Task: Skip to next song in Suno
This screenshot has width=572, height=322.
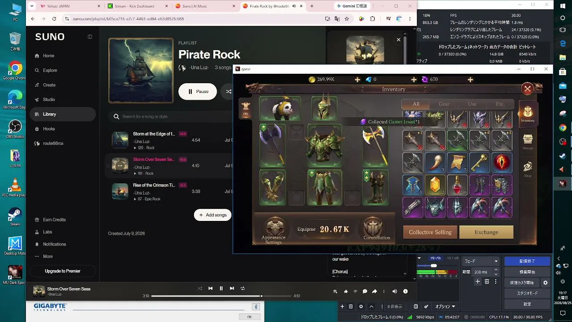Action: coord(232,288)
